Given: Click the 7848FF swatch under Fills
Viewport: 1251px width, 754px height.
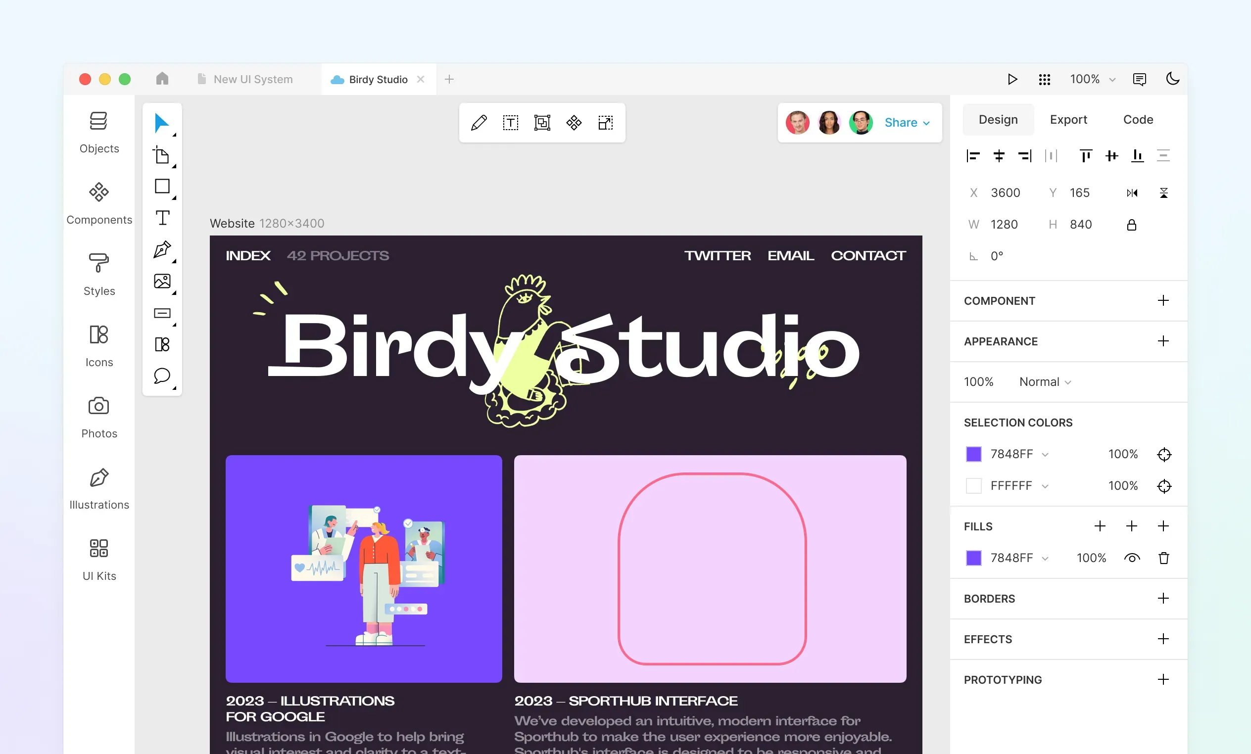Looking at the screenshot, I should [x=973, y=558].
